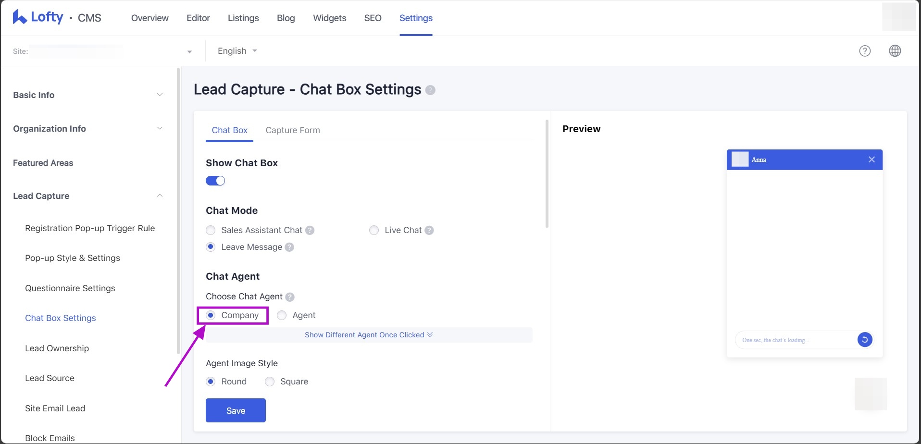Click the Sales Assistant Chat help icon

point(310,230)
